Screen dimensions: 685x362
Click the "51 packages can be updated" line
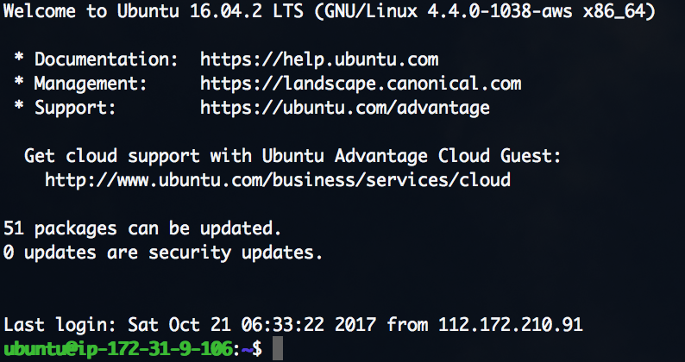tap(143, 228)
